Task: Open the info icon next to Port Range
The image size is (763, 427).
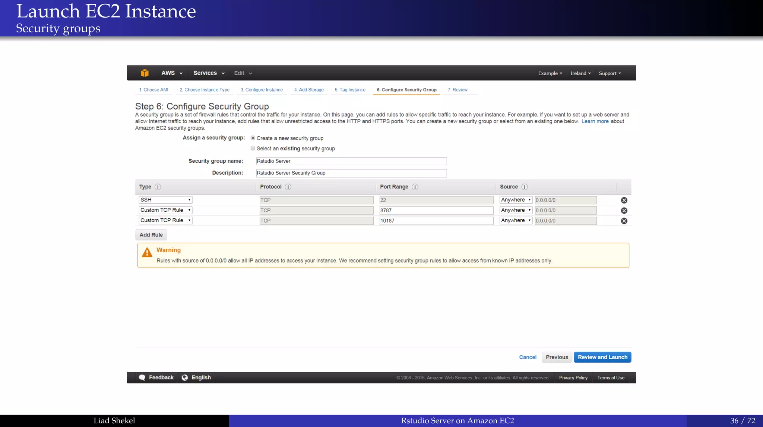Action: [x=415, y=187]
